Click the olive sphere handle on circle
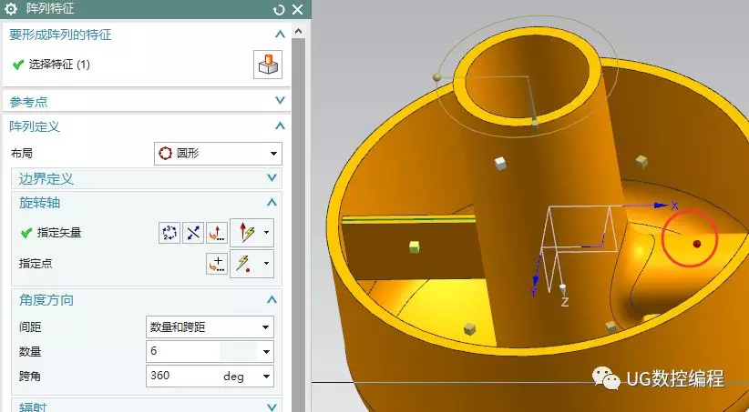The height and width of the screenshot is (412, 749). pyautogui.click(x=436, y=76)
